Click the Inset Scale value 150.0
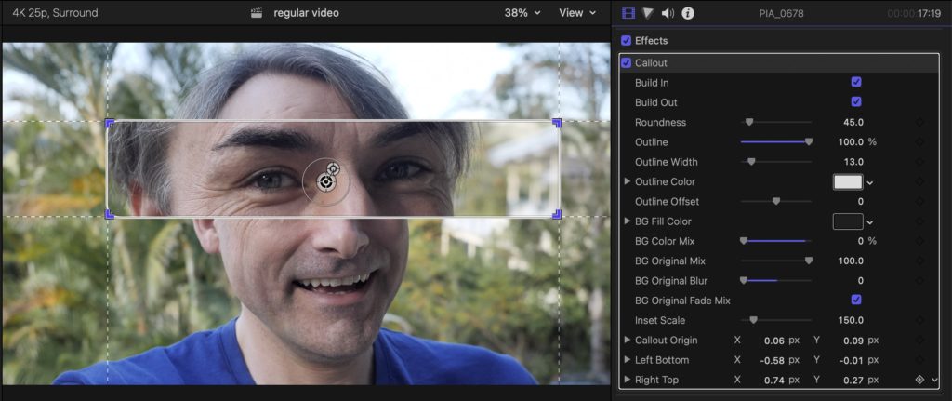 [850, 320]
